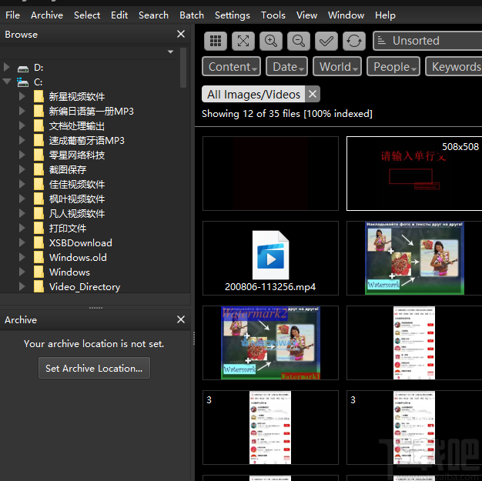Open the View menu
The height and width of the screenshot is (481, 482).
pyautogui.click(x=306, y=15)
